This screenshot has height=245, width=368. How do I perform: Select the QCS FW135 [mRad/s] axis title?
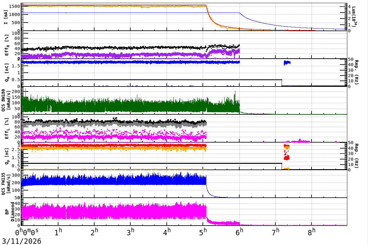click(x=6, y=184)
